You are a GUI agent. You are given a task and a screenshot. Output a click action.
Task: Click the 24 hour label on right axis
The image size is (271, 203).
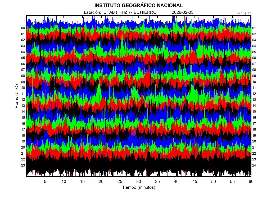pyautogui.click(x=254, y=165)
